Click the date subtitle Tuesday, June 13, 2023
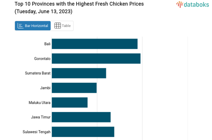 coord(43,12)
